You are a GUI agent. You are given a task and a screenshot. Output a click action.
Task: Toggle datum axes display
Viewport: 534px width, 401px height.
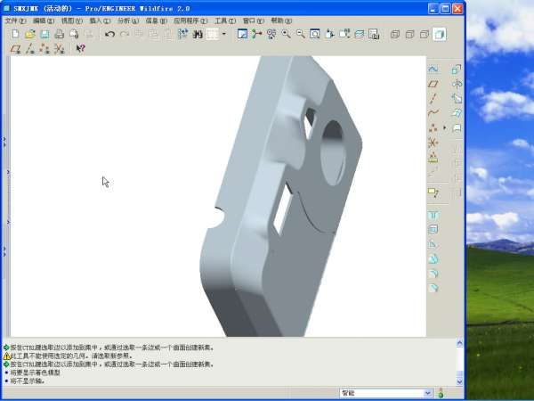(30, 49)
